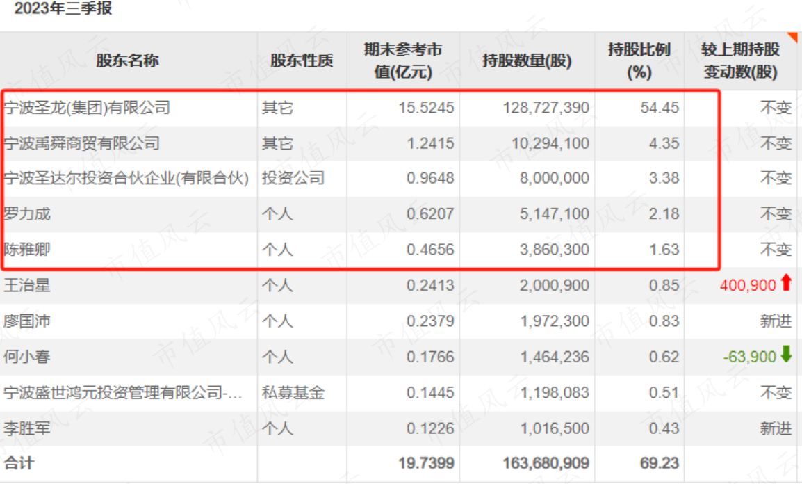Click 其它 type in 宁波禹舜商贸 row
The image size is (802, 484).
click(278, 143)
